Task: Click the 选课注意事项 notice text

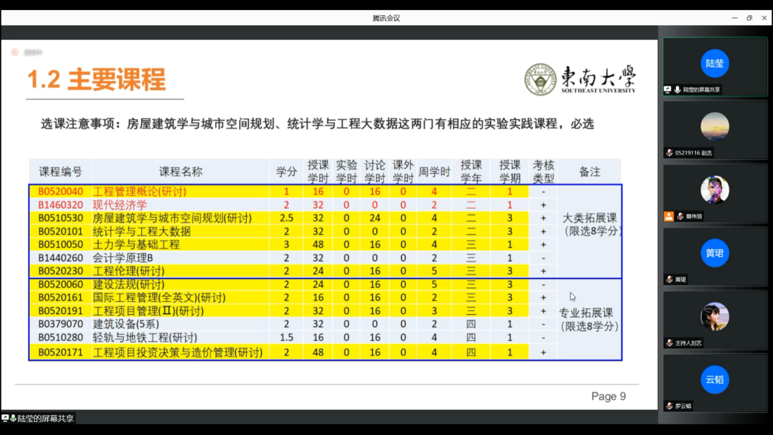Action: click(x=317, y=124)
